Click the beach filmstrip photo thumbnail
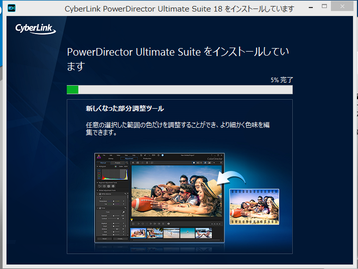This screenshot has width=358, height=269. [255, 206]
